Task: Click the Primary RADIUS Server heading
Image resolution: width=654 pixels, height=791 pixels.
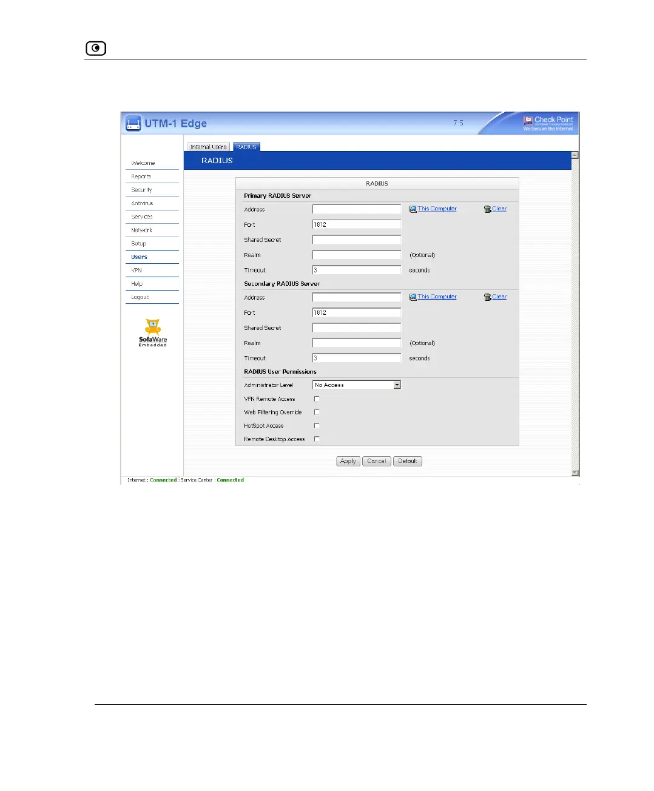Action: point(278,196)
